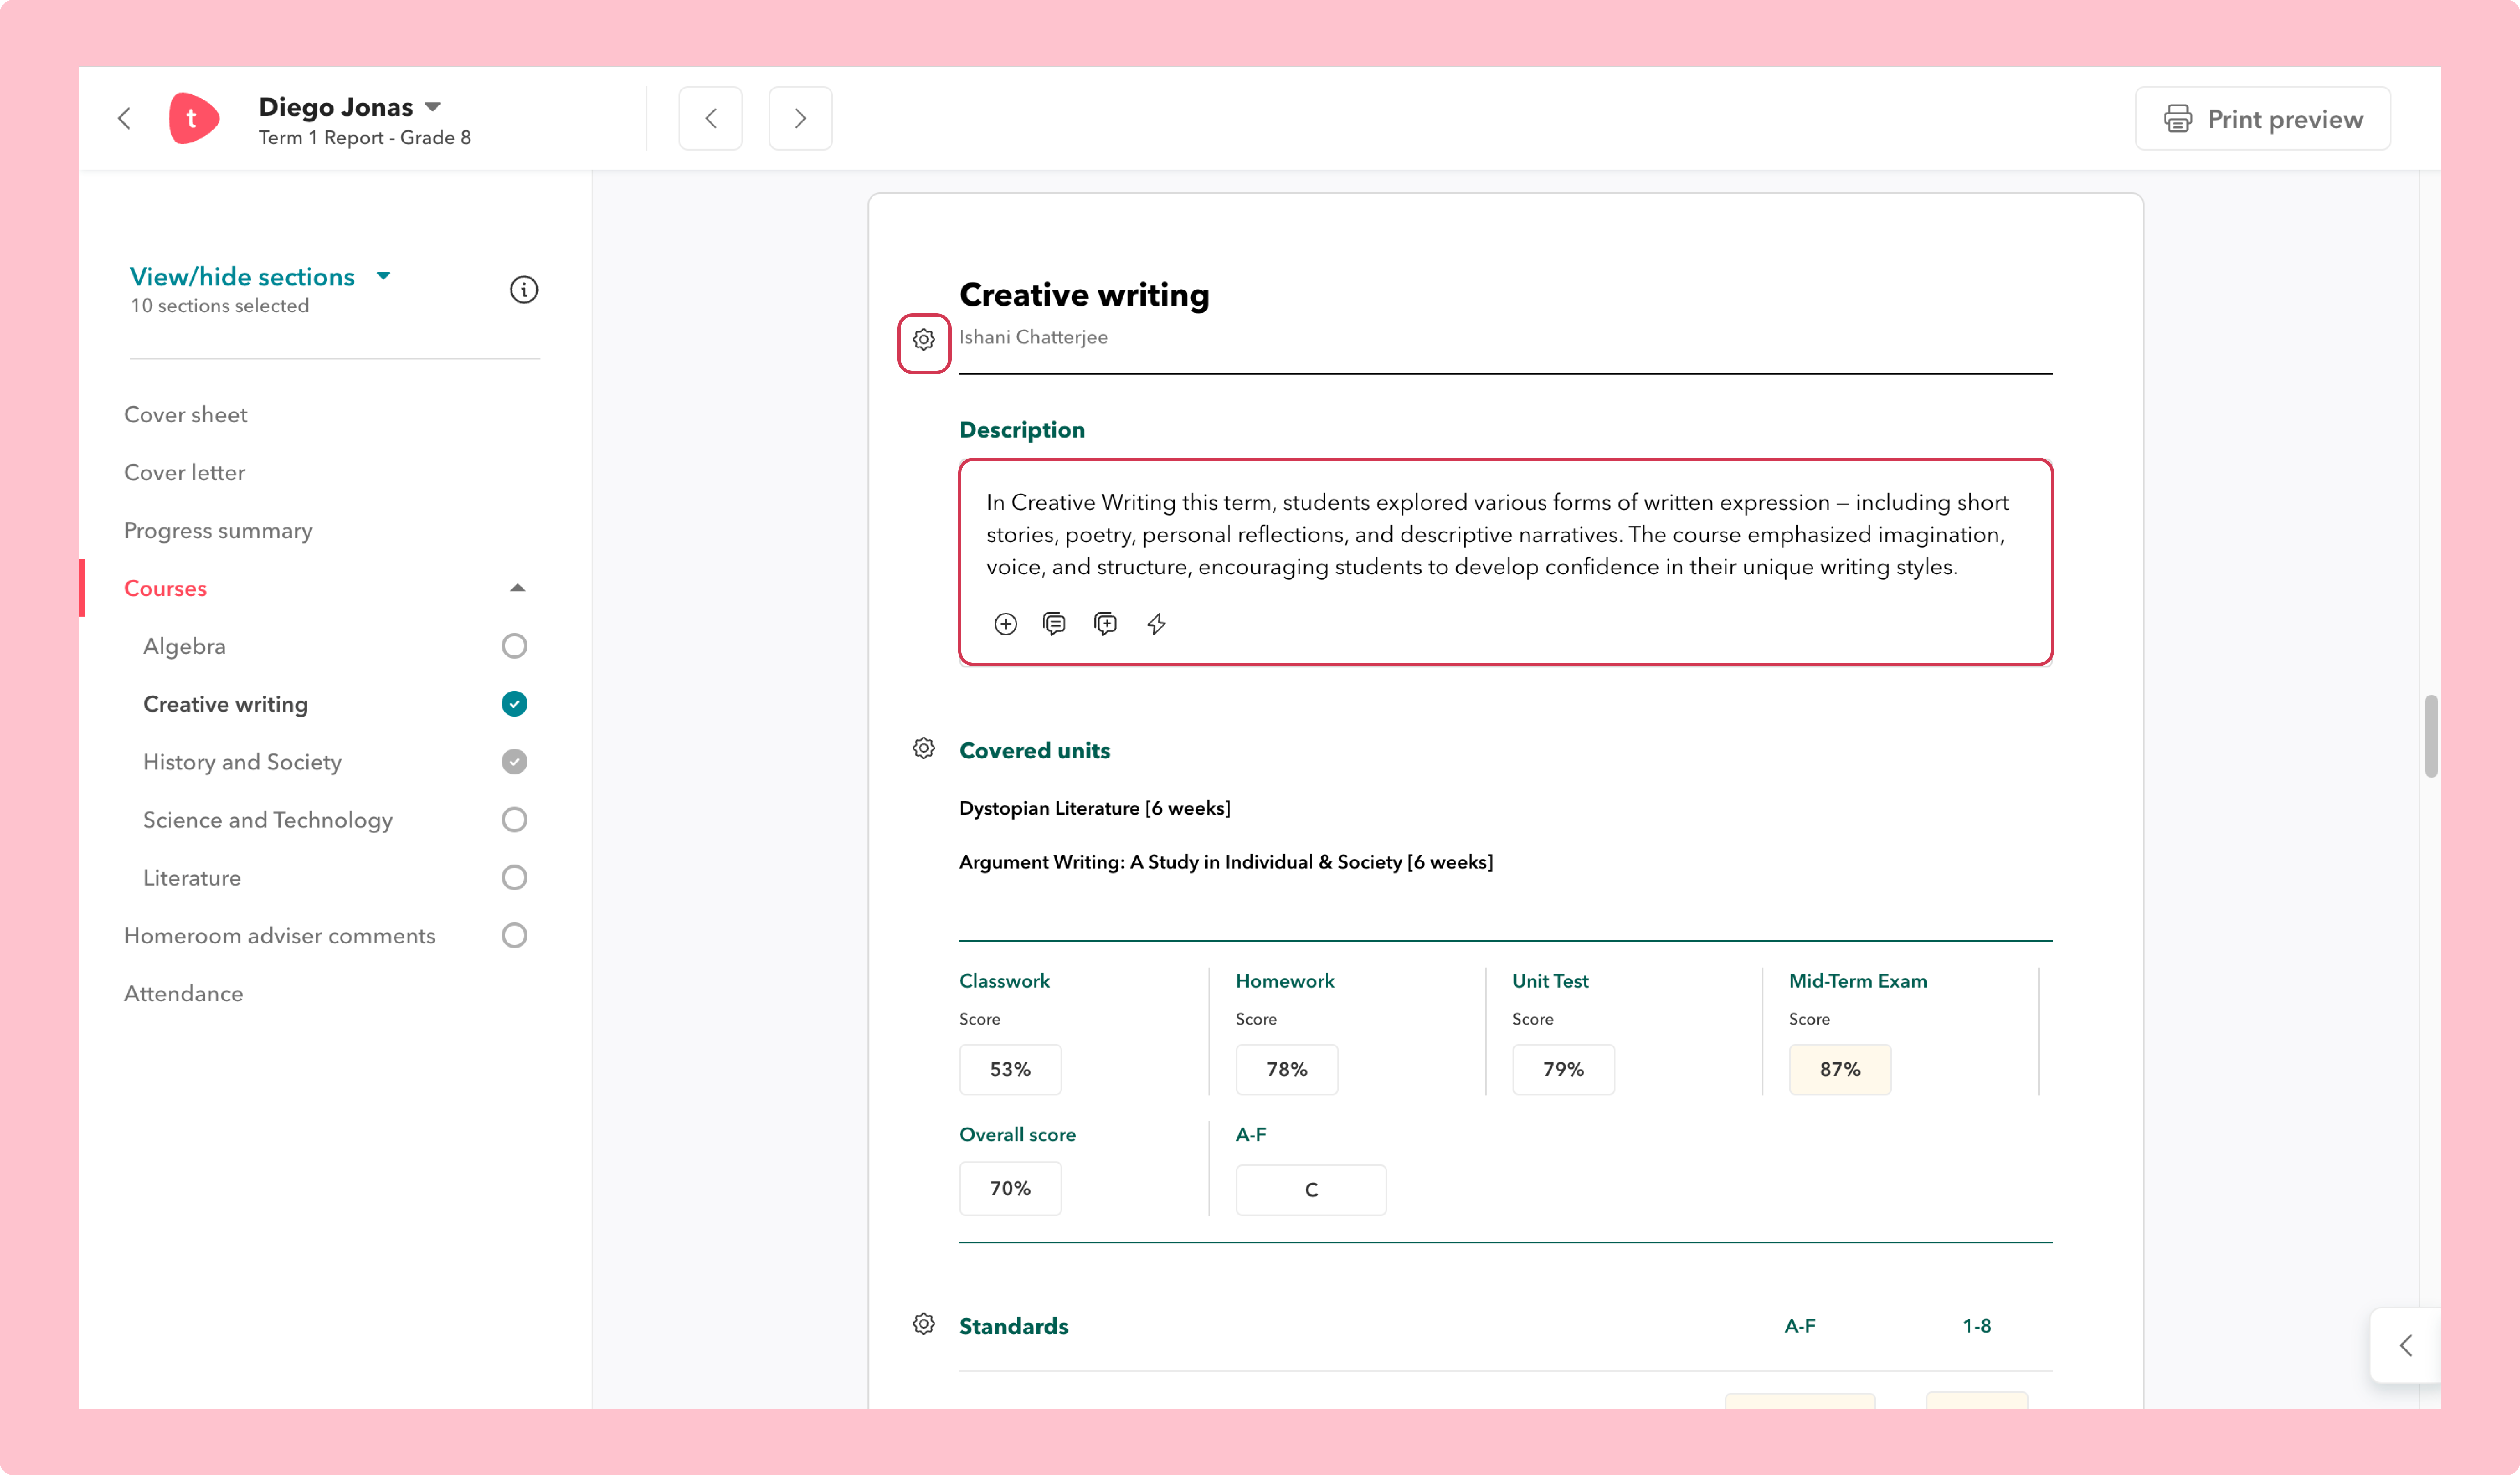Open Covered units settings gear
Viewport: 2520px width, 1475px height.
pos(924,748)
